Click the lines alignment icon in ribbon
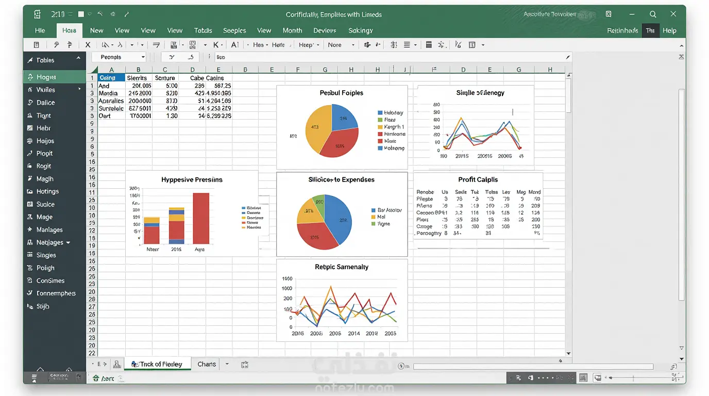This screenshot has height=396, width=709. [x=407, y=45]
